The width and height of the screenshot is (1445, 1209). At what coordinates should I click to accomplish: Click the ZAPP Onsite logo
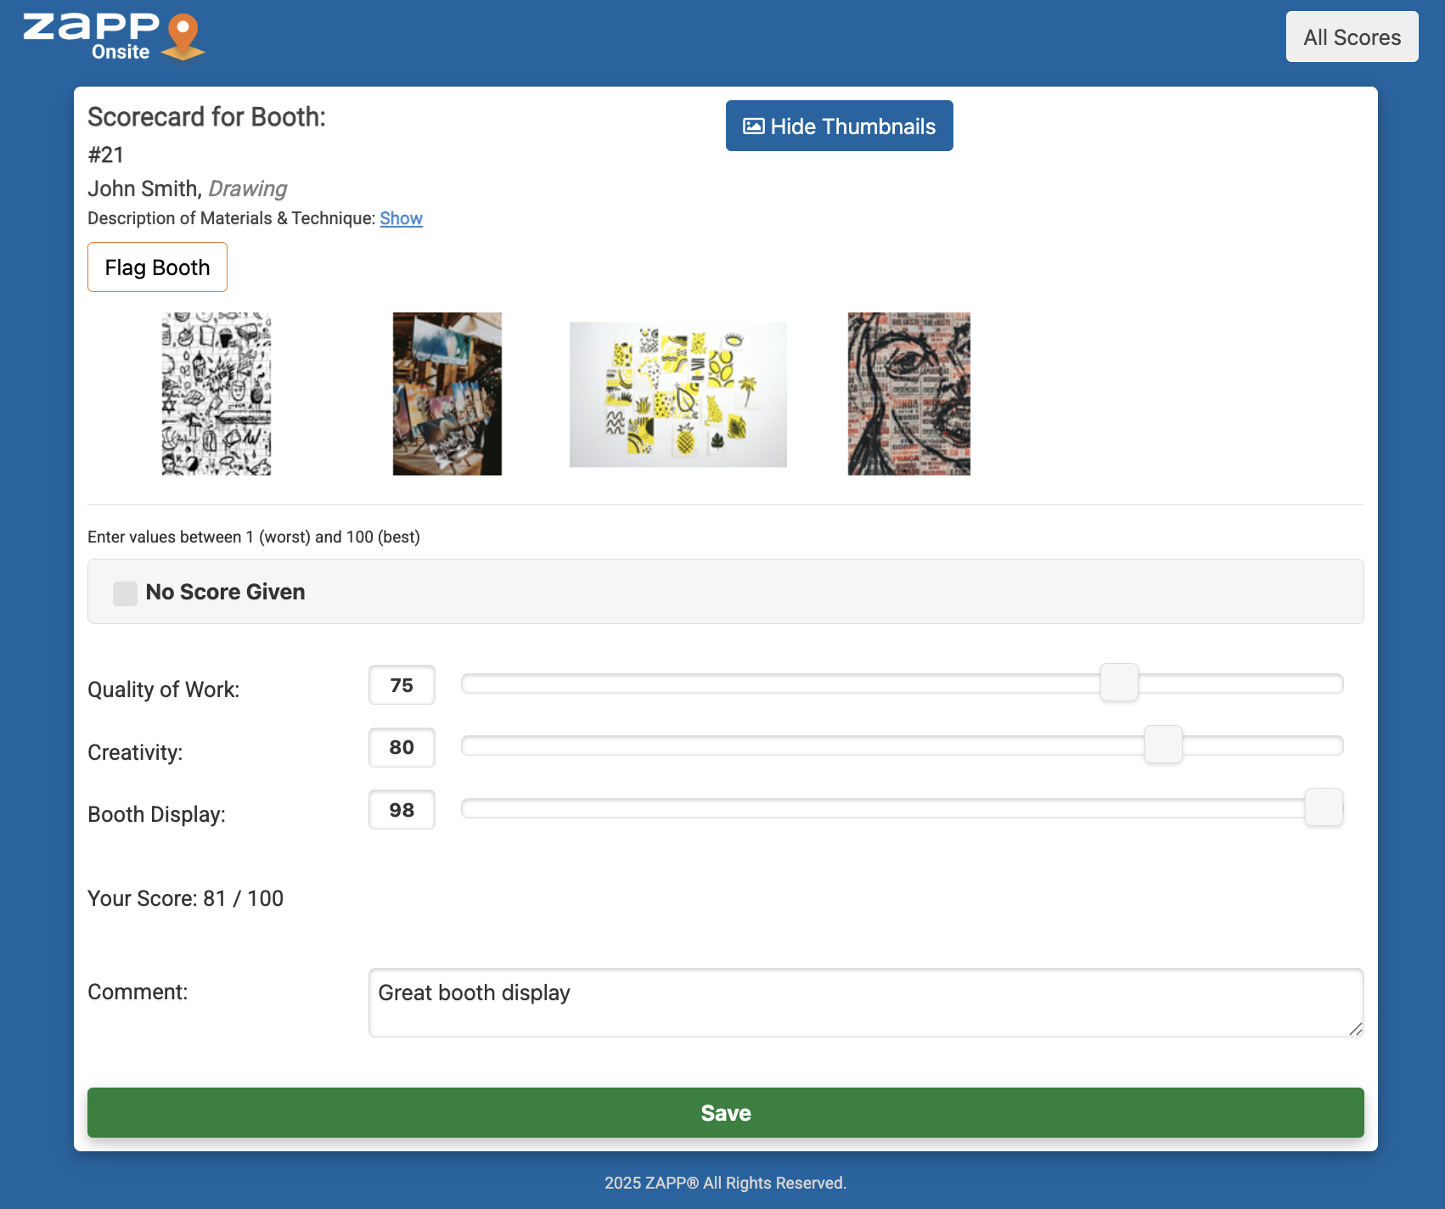pyautogui.click(x=114, y=37)
